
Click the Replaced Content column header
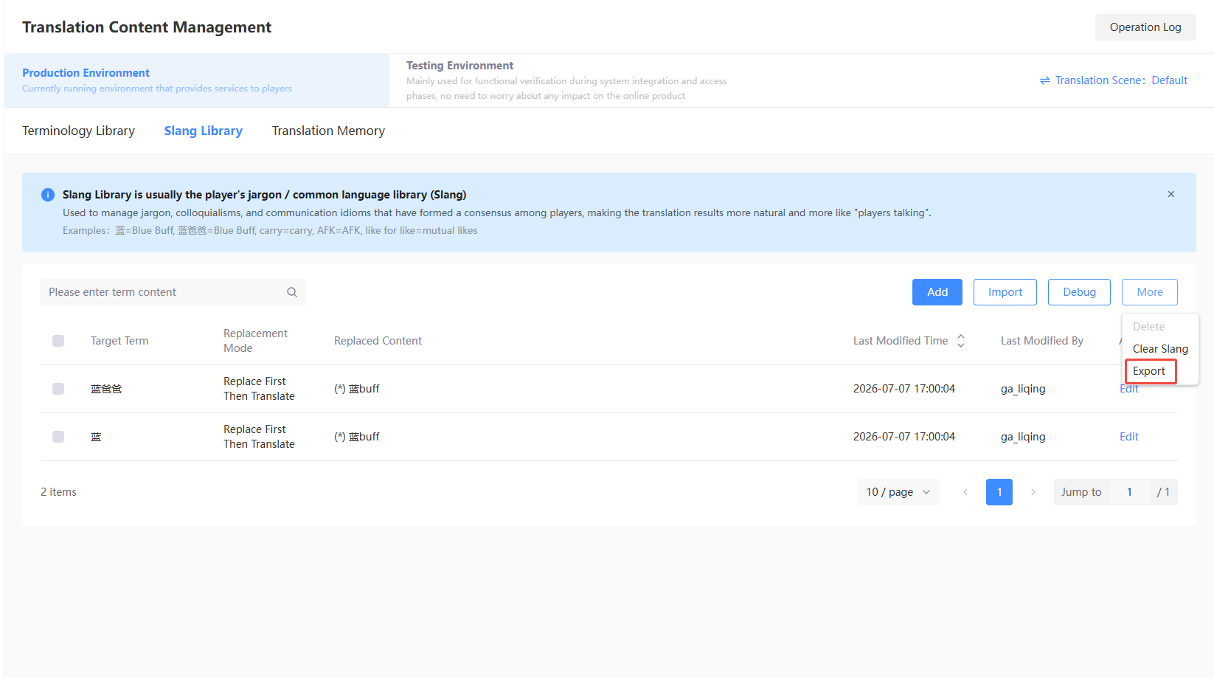tap(378, 341)
